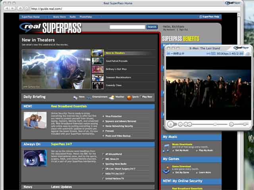Click Play My Music

[206, 150]
